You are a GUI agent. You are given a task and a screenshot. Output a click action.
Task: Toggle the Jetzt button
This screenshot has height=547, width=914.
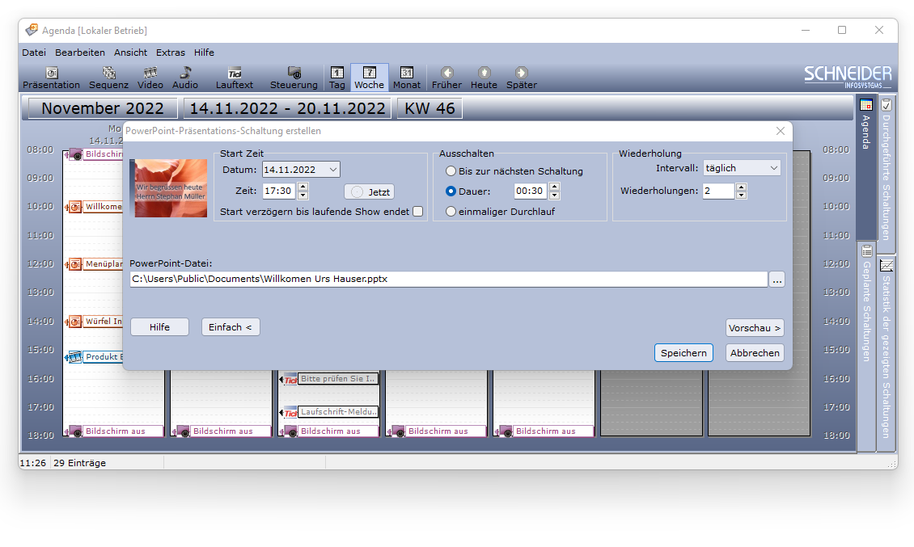tap(370, 191)
